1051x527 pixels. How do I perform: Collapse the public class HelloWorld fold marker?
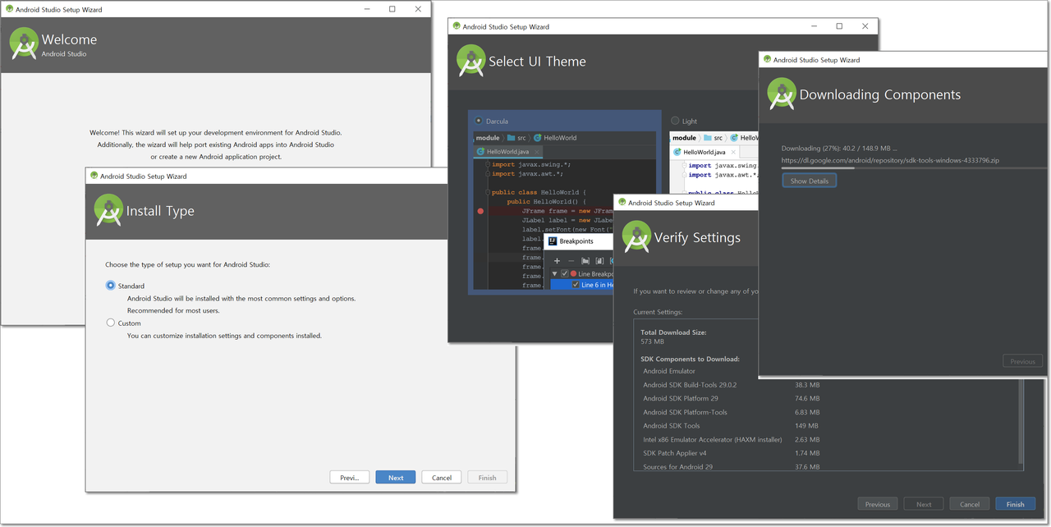488,192
